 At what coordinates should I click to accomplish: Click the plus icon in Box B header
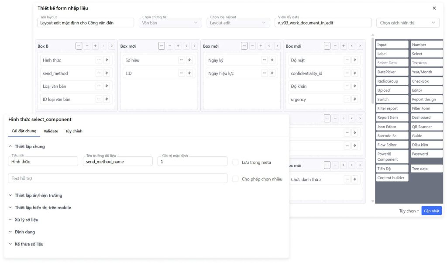pyautogui.click(x=95, y=46)
